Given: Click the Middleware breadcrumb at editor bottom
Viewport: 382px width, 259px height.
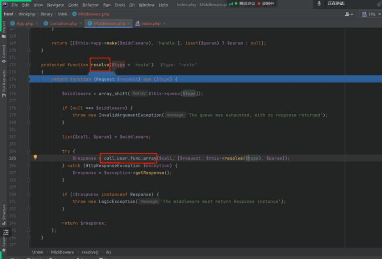Looking at the screenshot, I should point(63,252).
